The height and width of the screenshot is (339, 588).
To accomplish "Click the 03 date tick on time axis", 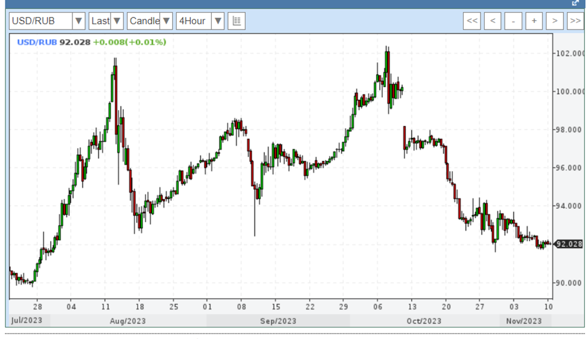I will click(514, 307).
